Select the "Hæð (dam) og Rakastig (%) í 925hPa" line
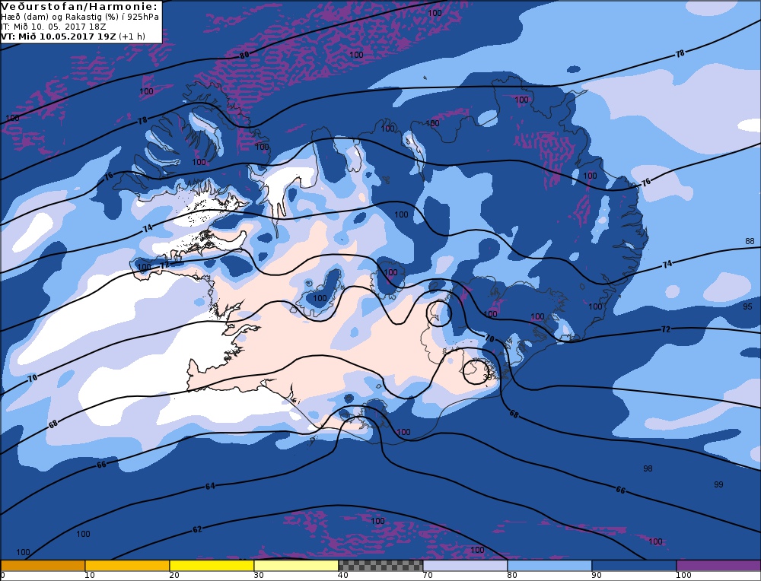 click(x=80, y=17)
